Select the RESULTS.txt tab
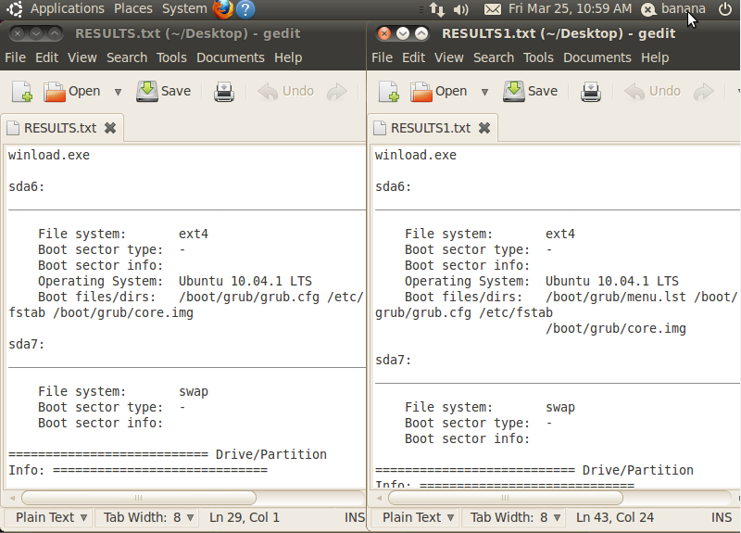 coord(60,128)
